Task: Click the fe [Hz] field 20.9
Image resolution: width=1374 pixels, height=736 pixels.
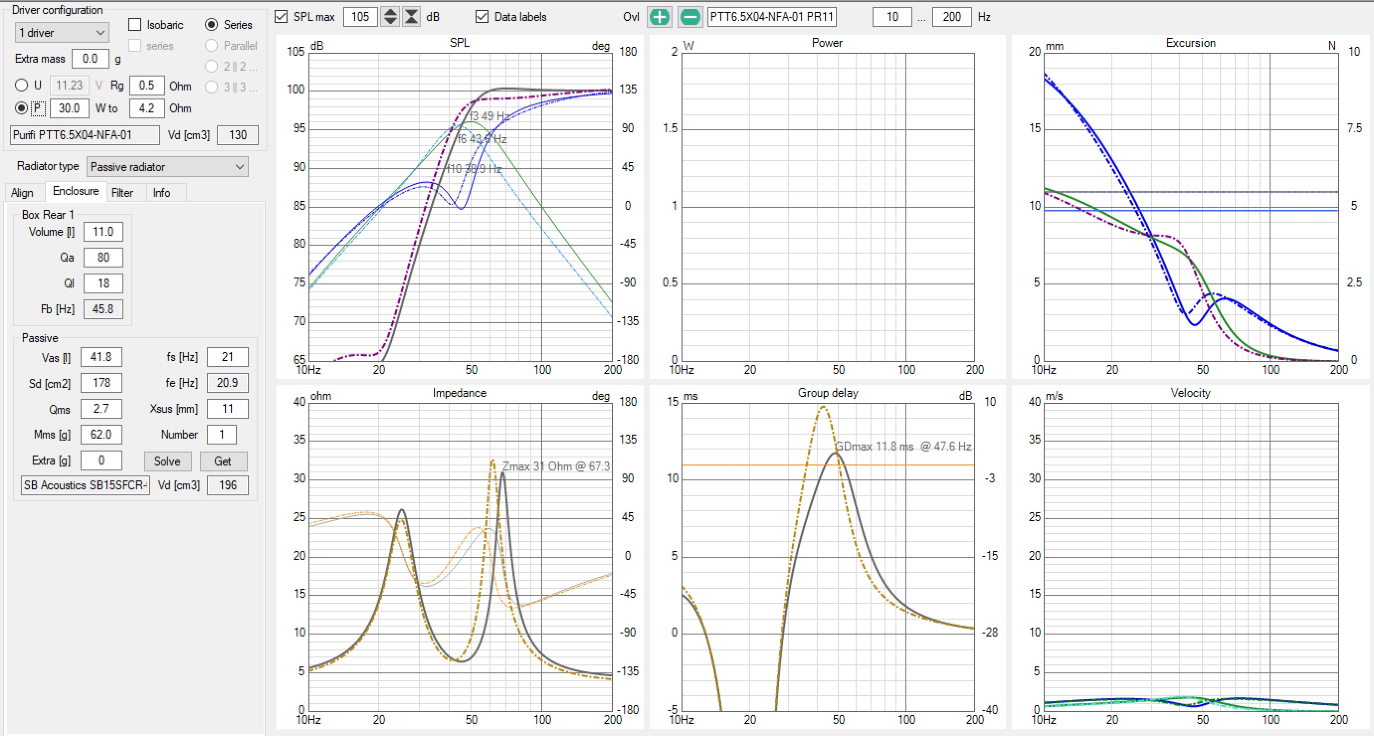Action: [227, 383]
